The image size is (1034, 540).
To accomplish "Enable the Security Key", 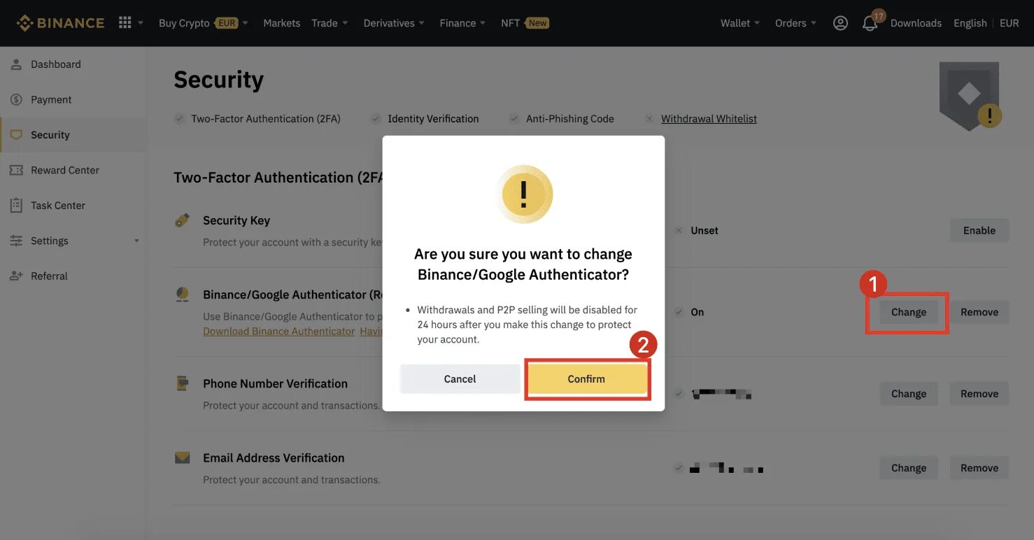I will [979, 230].
